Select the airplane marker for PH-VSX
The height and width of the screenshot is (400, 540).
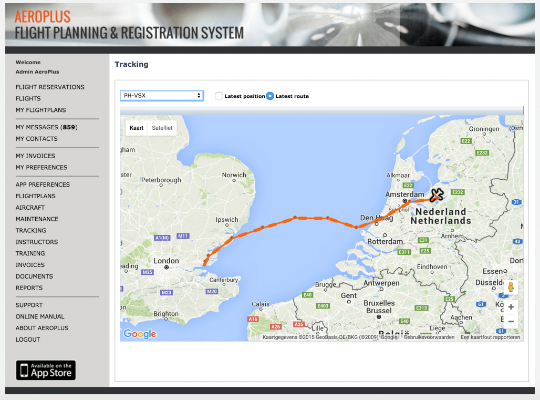coord(437,195)
